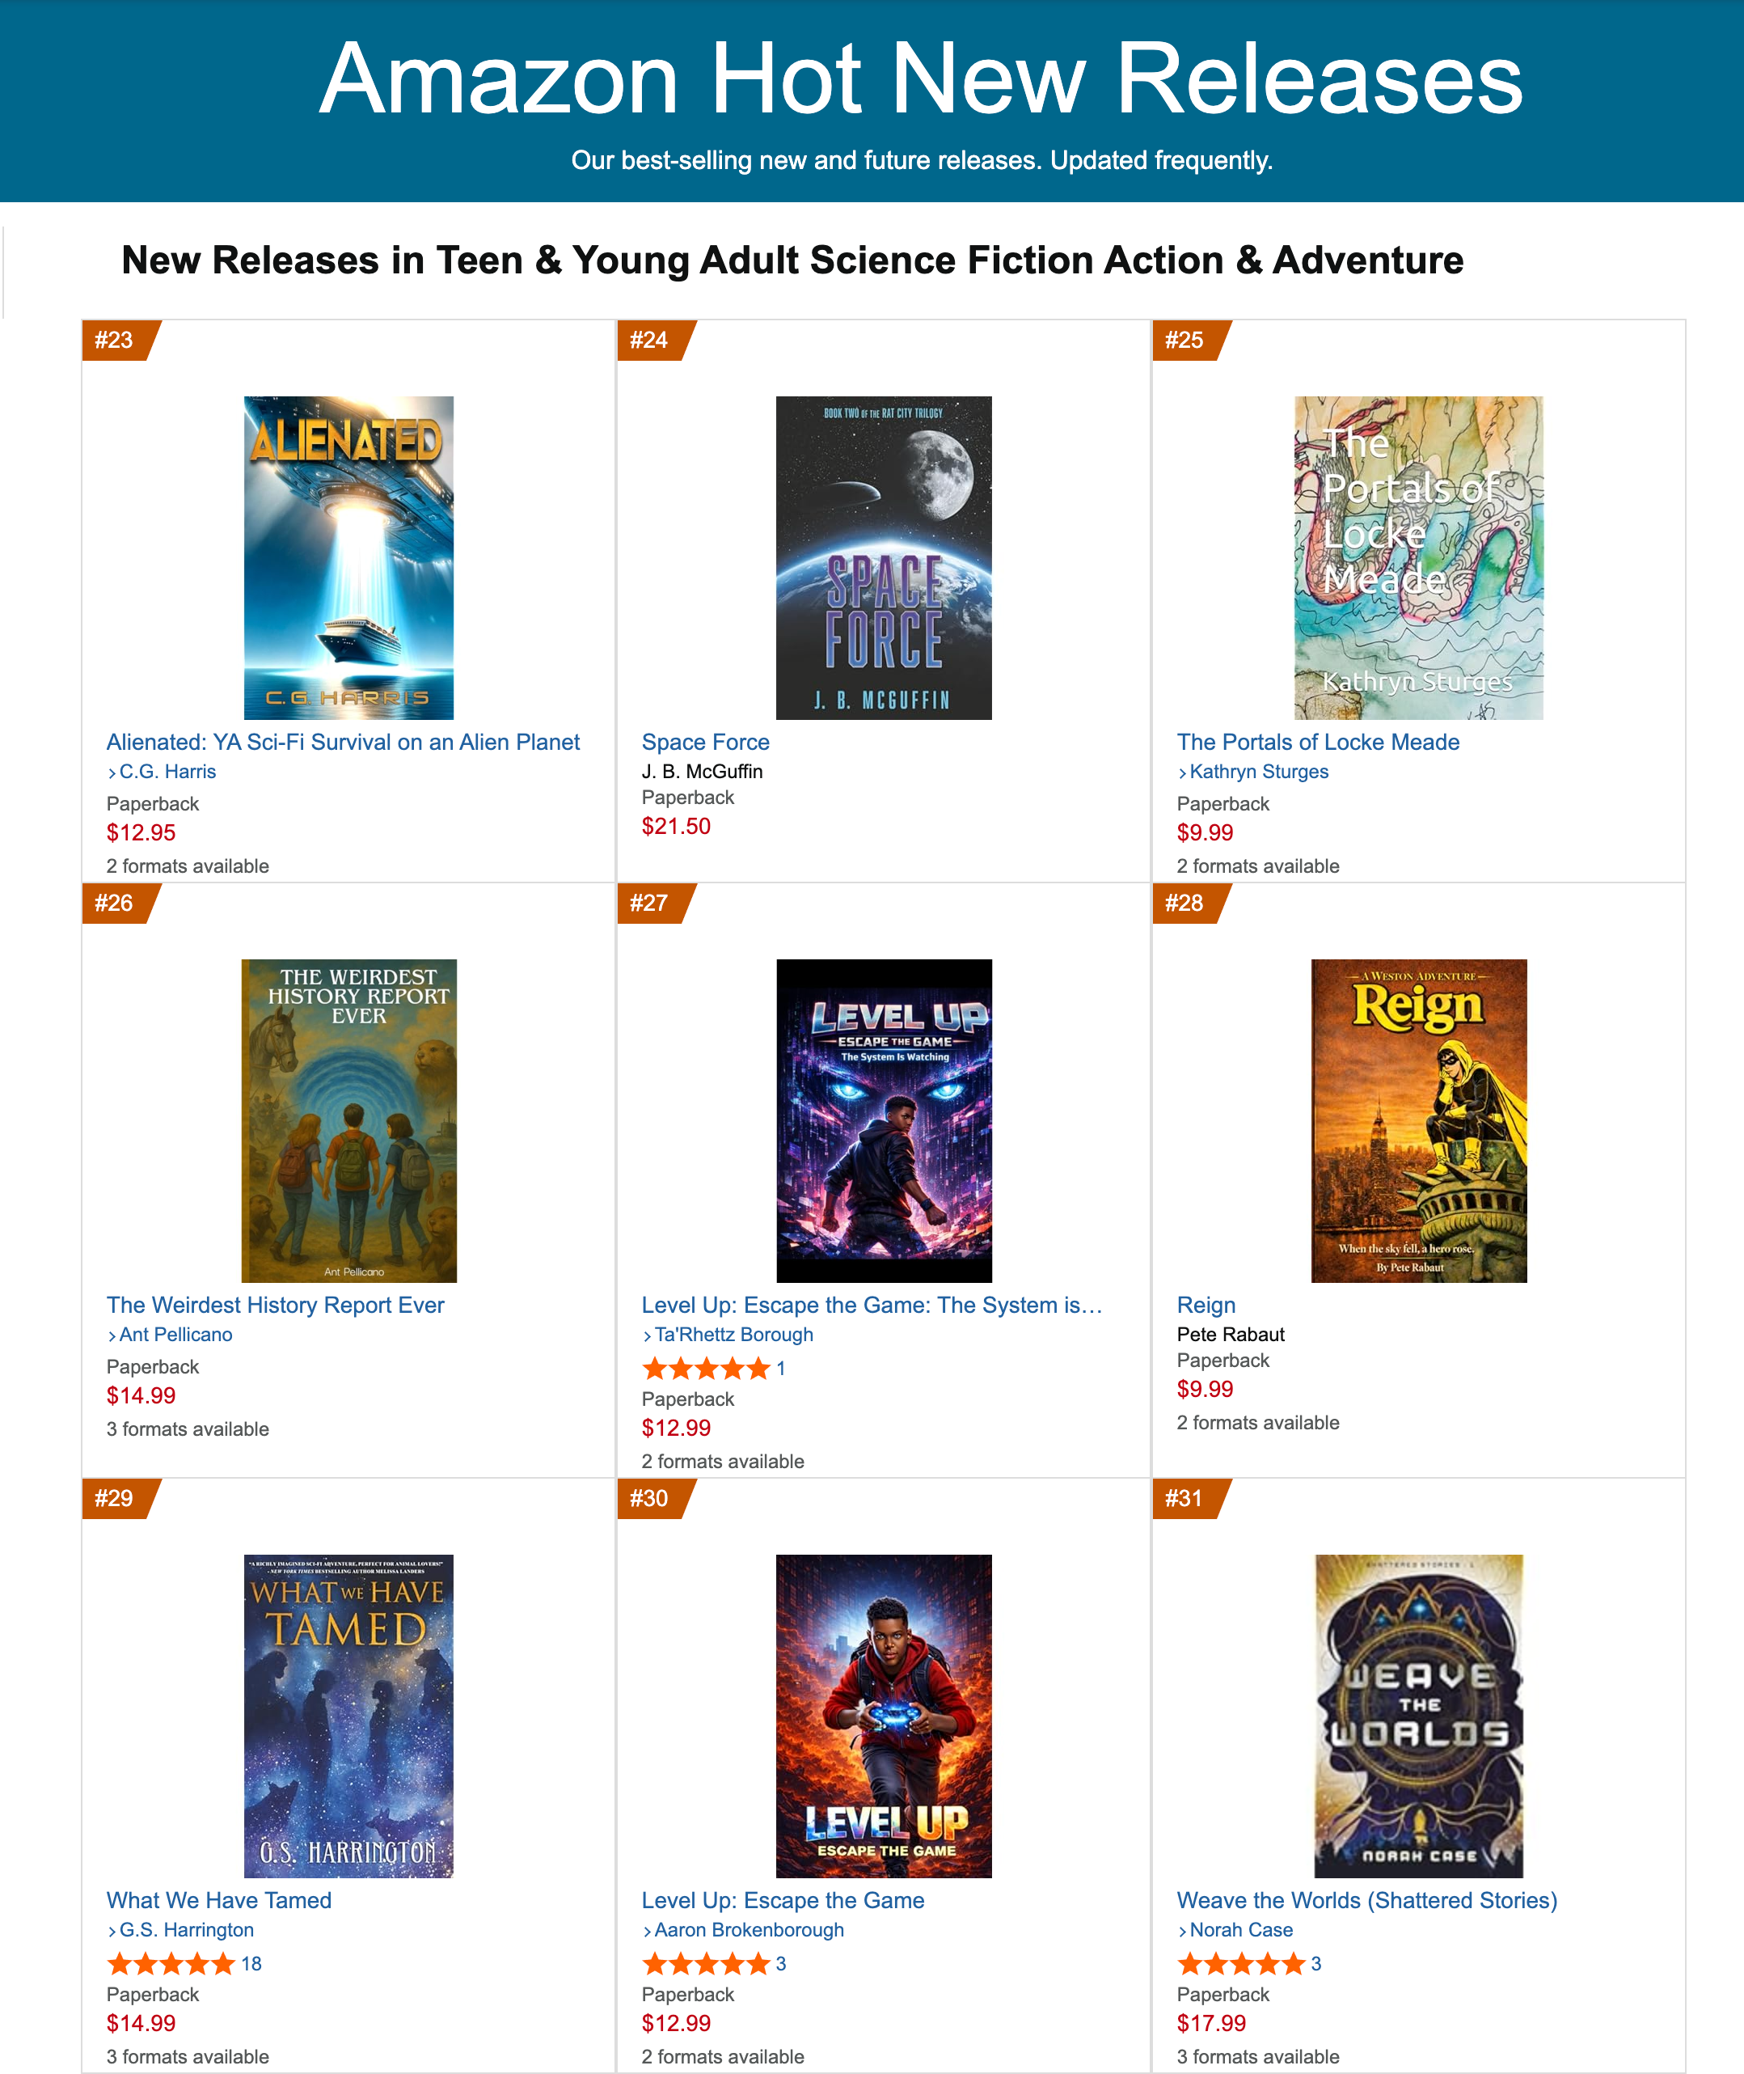This screenshot has width=1744, height=2074.
Task: Open the Level Up: Escape the Game title
Action: (783, 1900)
